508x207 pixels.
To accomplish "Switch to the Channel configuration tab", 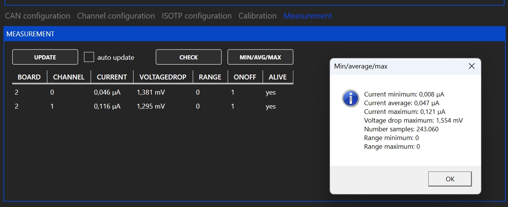I will point(116,16).
